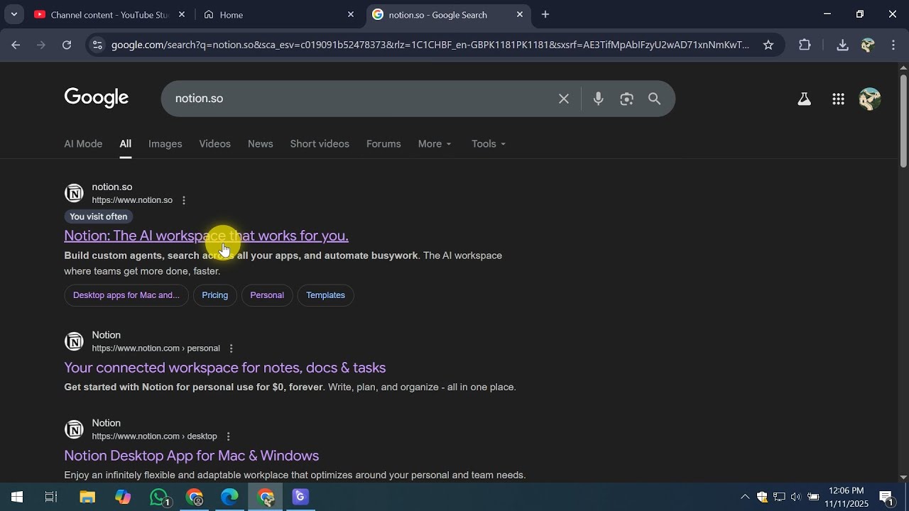909x511 pixels.
Task: Submit search with the magnifier icon
Action: 655,99
